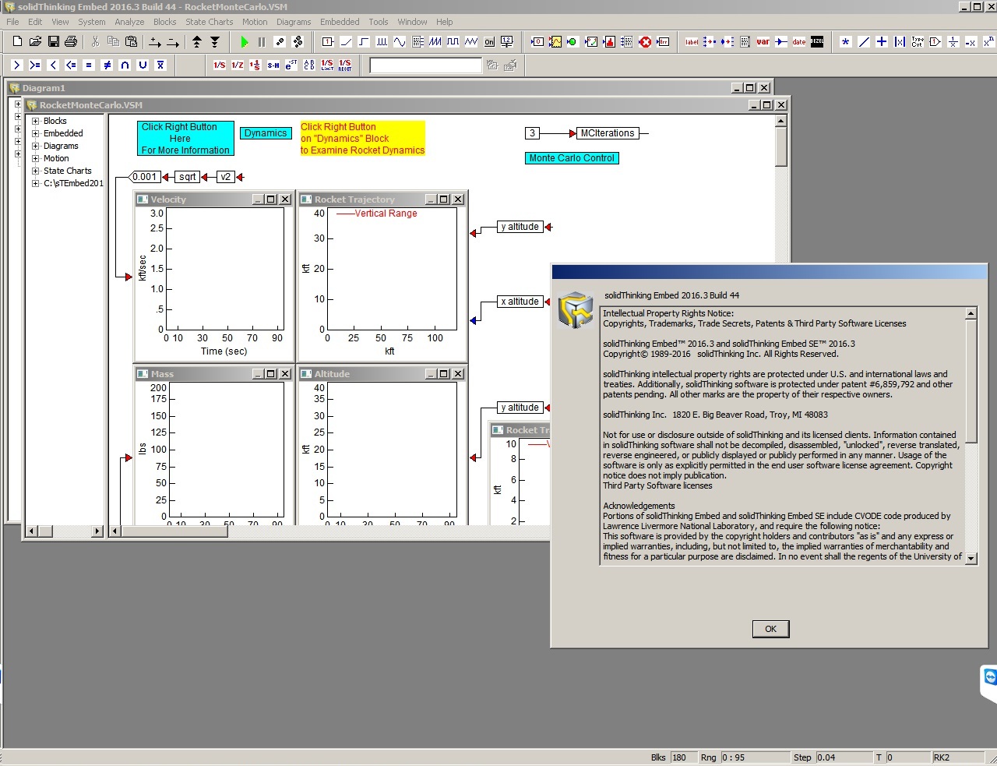
Task: Save the diagram with the floppy disk icon
Action: (x=53, y=42)
